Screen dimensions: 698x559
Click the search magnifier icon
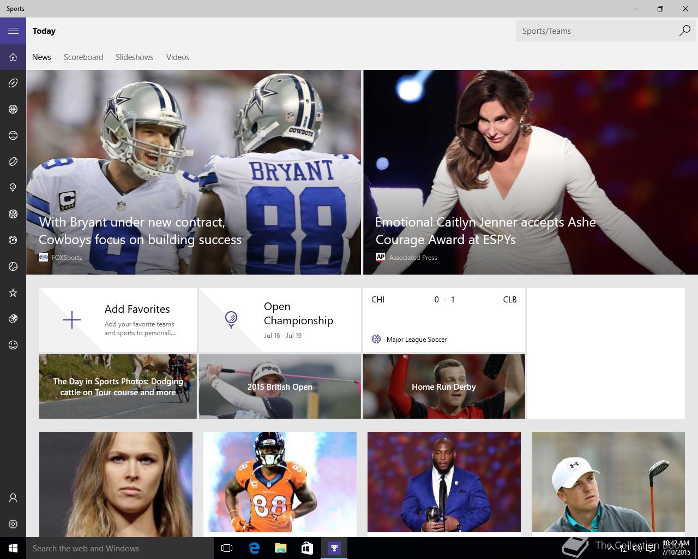pyautogui.click(x=684, y=31)
